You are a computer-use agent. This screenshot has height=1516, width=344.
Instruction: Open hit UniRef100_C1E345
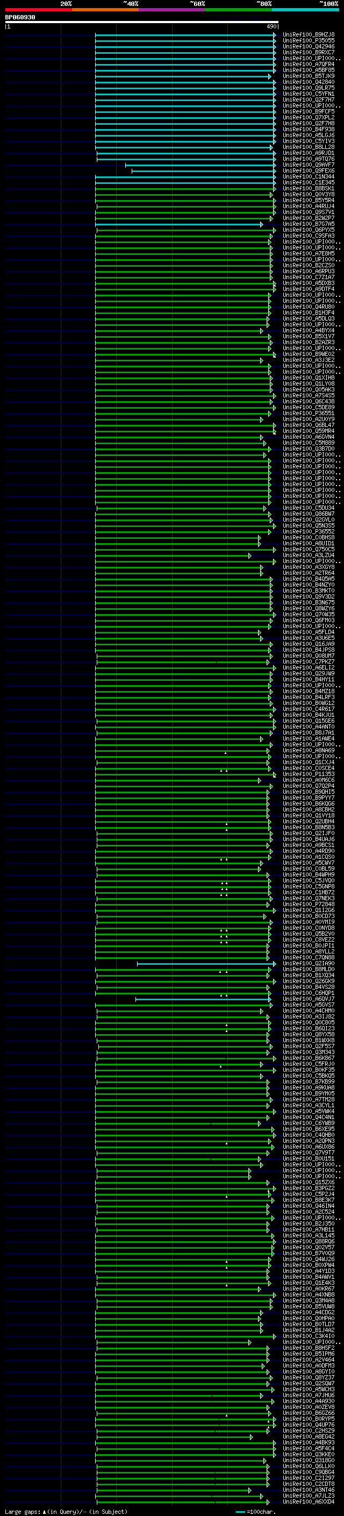[x=309, y=182]
